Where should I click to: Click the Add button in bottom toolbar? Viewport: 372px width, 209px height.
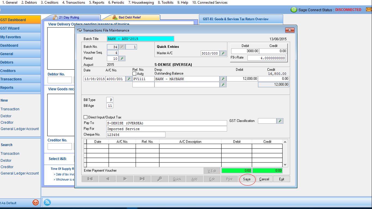click(194, 179)
